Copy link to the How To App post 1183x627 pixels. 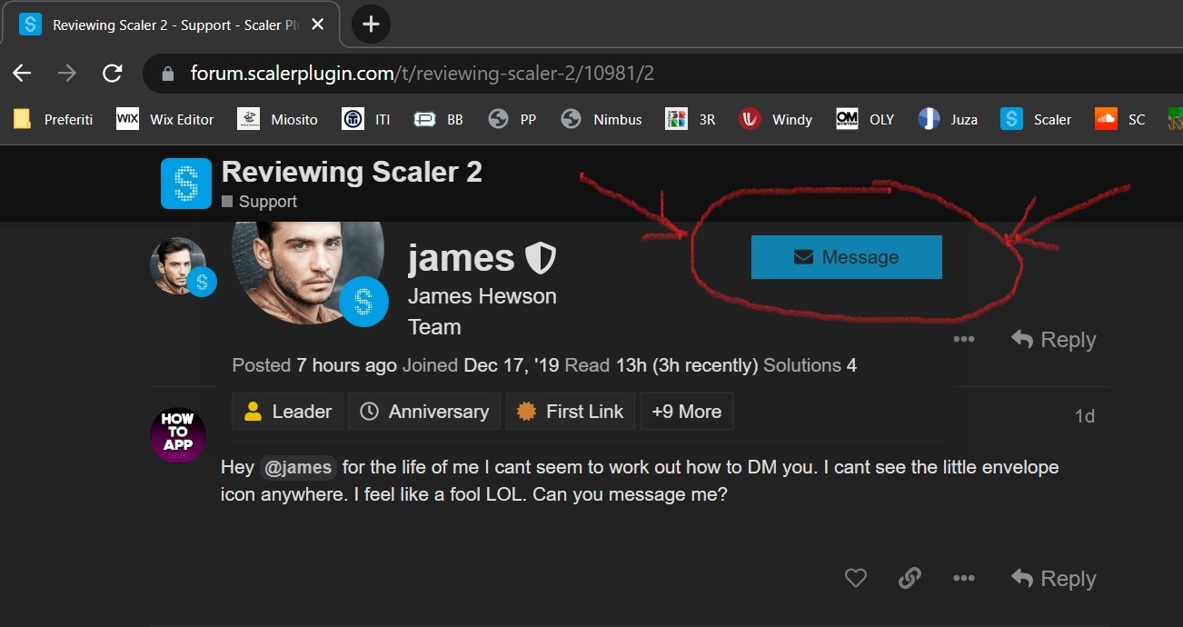coord(910,578)
